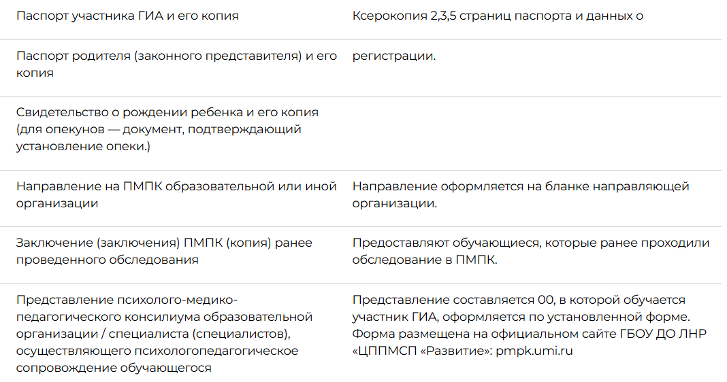Screen dimensions: 727x382
Task: Click 'сопровождение обучающегося' text line
Action: [x=114, y=368]
